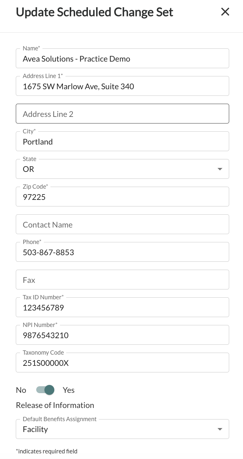243x459 pixels.
Task: Click the empty Address Line 2 field
Action: point(122,114)
